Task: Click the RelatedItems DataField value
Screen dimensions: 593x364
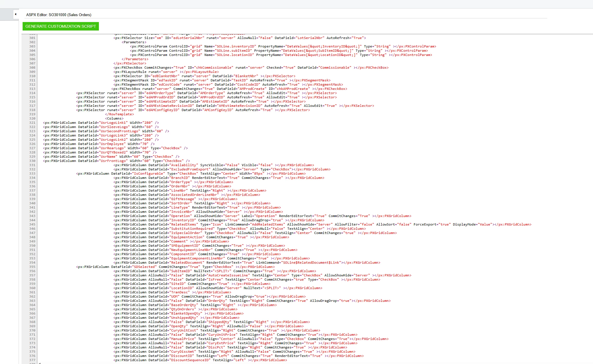Action: click(184, 224)
